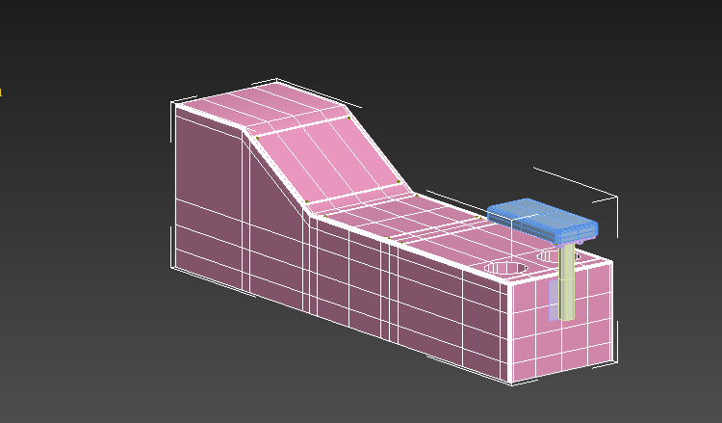Image resolution: width=722 pixels, height=423 pixels.
Task: Select the blue armrest pad object
Action: coord(542,221)
